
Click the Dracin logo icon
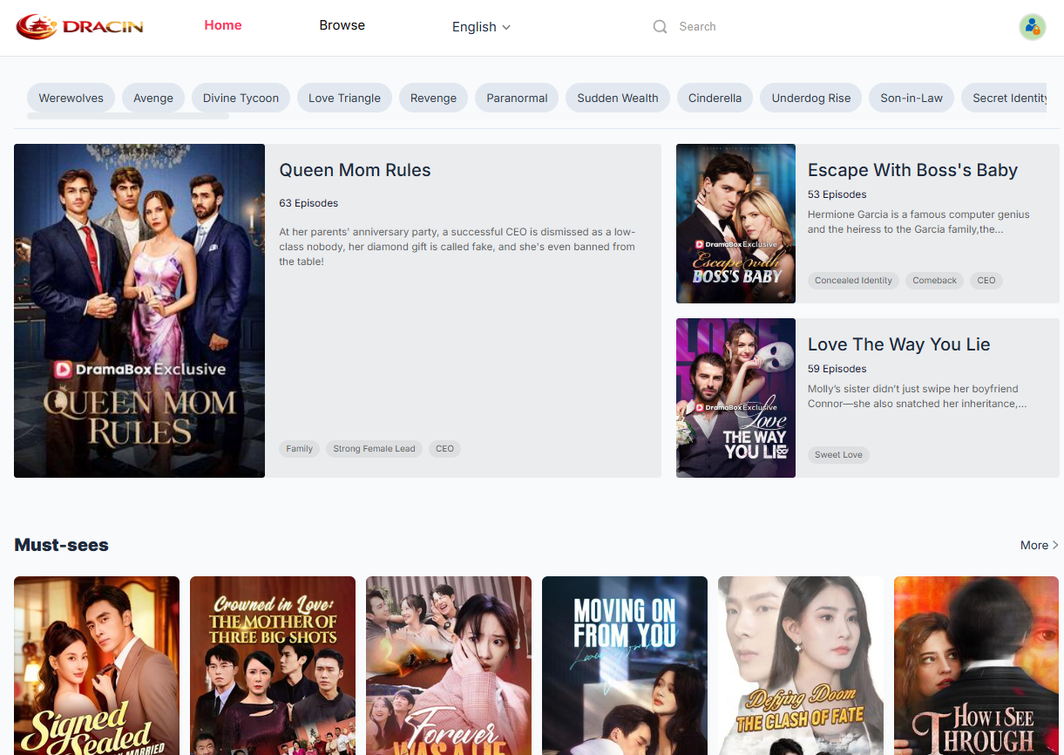37,27
